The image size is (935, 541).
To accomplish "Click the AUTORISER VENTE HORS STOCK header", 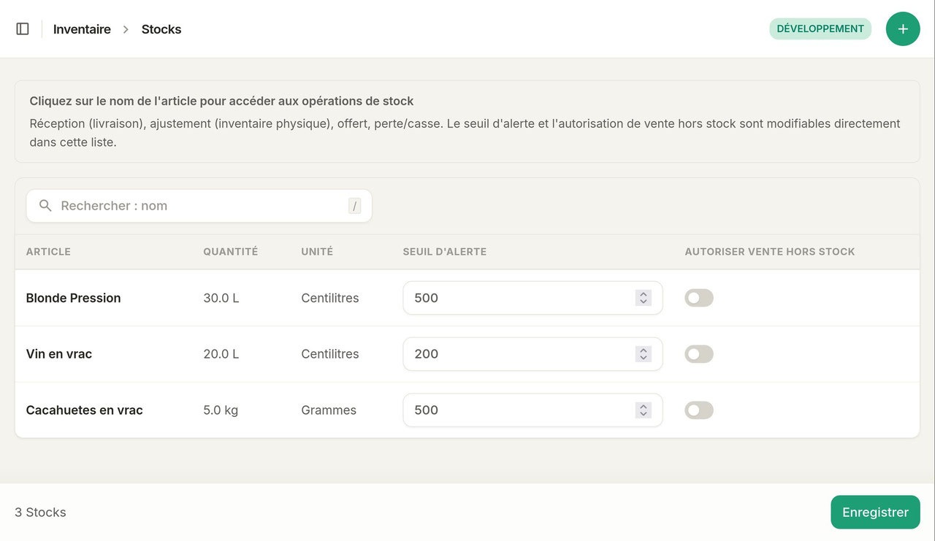I will pyautogui.click(x=770, y=252).
